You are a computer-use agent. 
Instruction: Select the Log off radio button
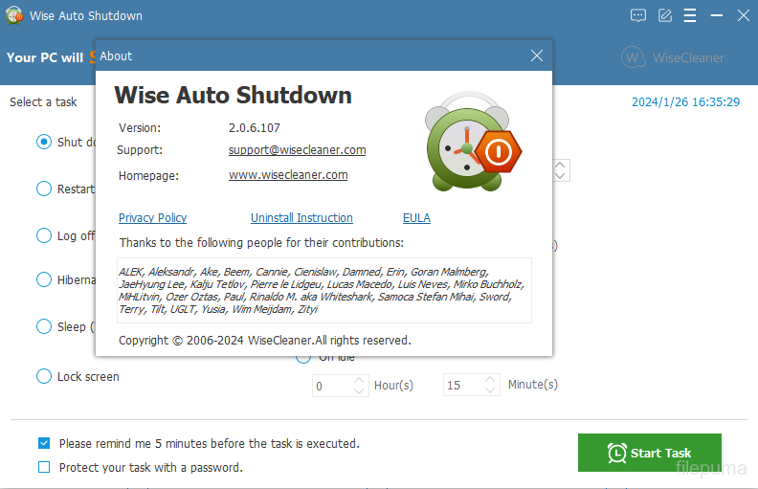[44, 235]
